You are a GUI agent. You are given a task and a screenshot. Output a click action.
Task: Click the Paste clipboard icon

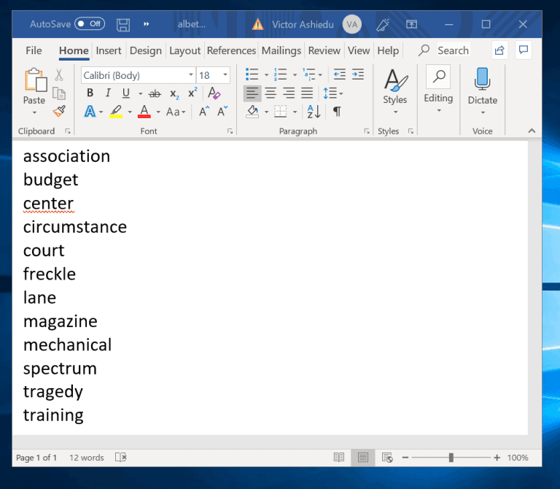click(35, 80)
